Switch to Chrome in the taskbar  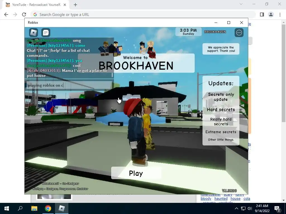(48, 208)
